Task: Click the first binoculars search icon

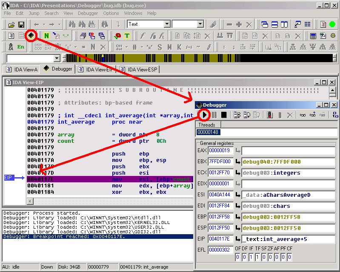Action: click(72, 25)
